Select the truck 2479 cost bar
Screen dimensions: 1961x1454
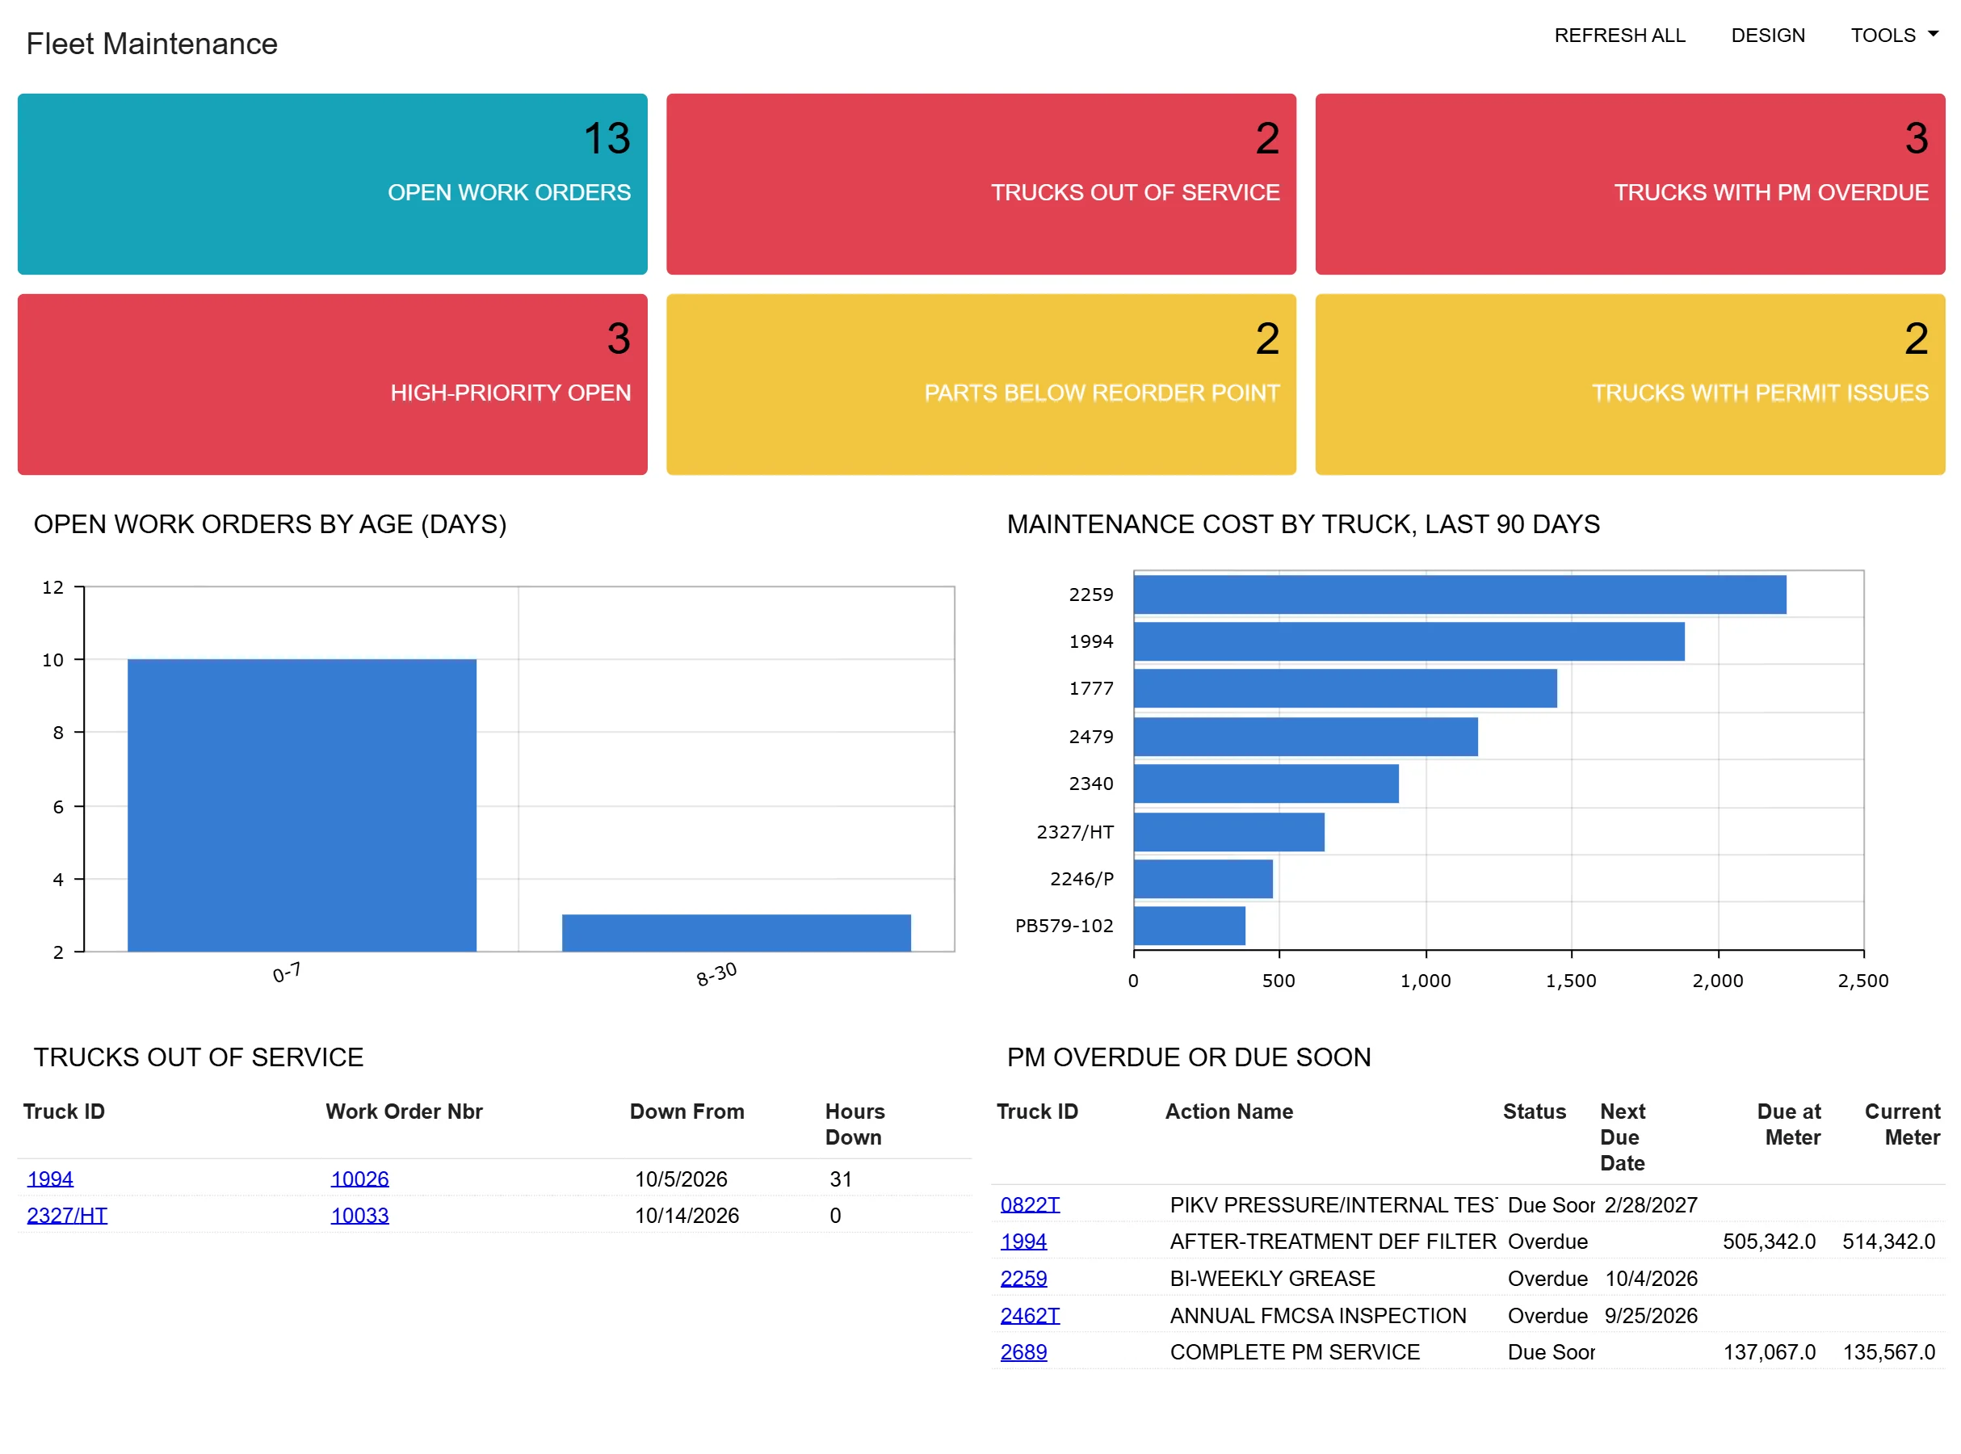tap(1305, 737)
